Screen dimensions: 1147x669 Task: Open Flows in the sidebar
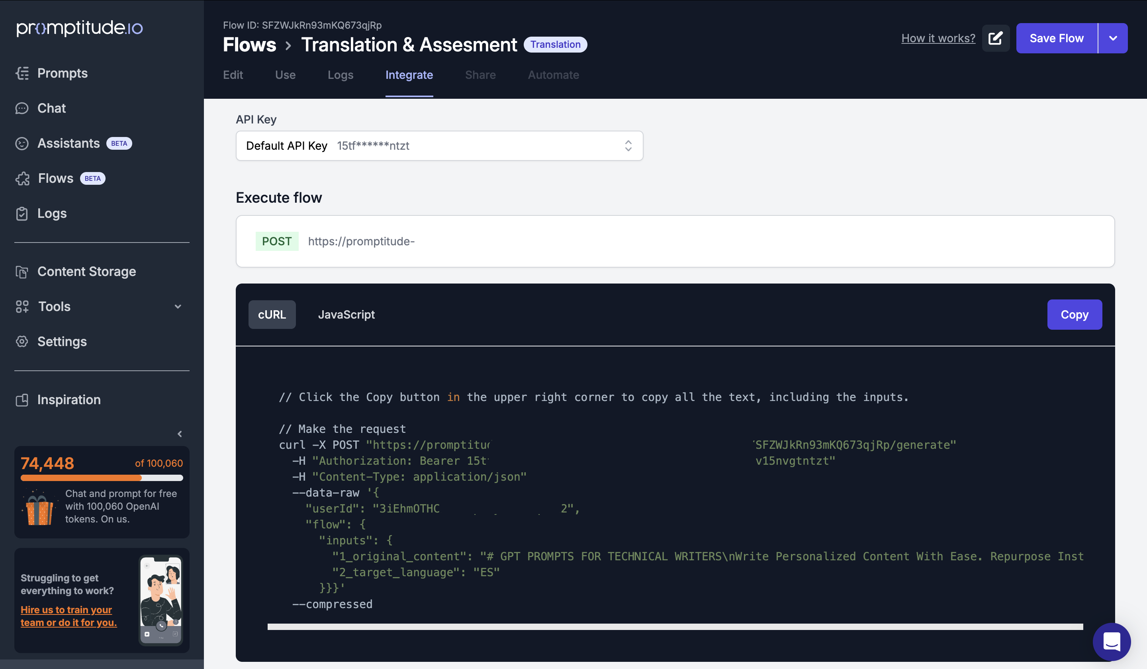[55, 178]
